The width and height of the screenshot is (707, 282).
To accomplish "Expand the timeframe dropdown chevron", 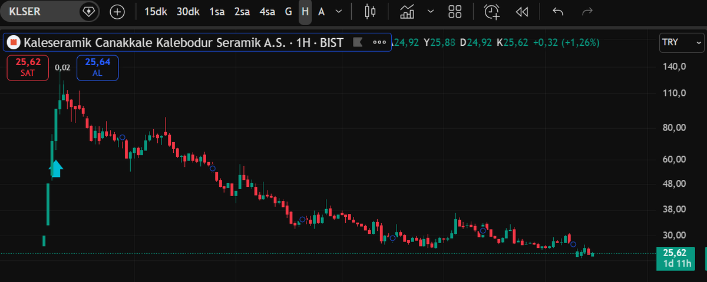I will 338,11.
